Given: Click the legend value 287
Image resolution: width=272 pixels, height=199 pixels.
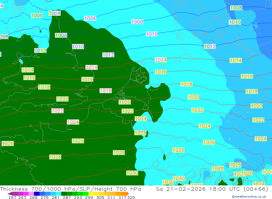Looking at the screenshot, I should click(67, 197).
